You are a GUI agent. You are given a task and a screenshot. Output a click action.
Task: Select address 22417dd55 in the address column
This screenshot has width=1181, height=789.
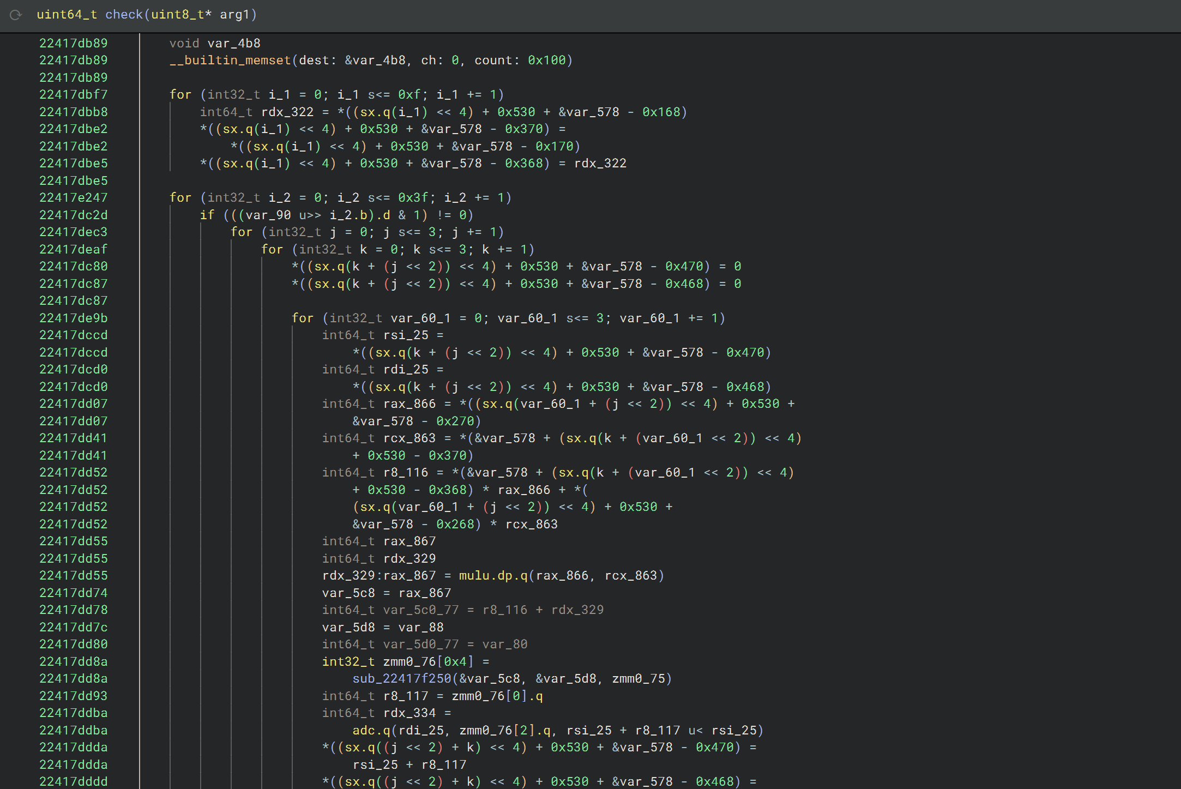[73, 541]
